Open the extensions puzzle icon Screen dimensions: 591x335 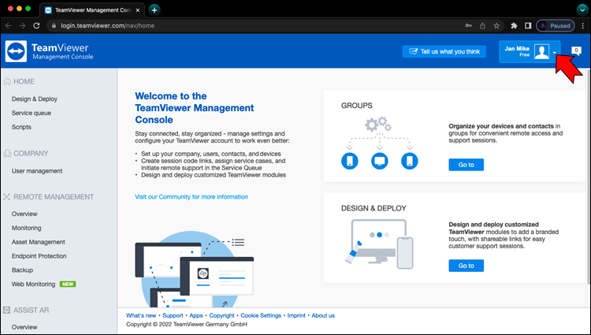(x=514, y=26)
